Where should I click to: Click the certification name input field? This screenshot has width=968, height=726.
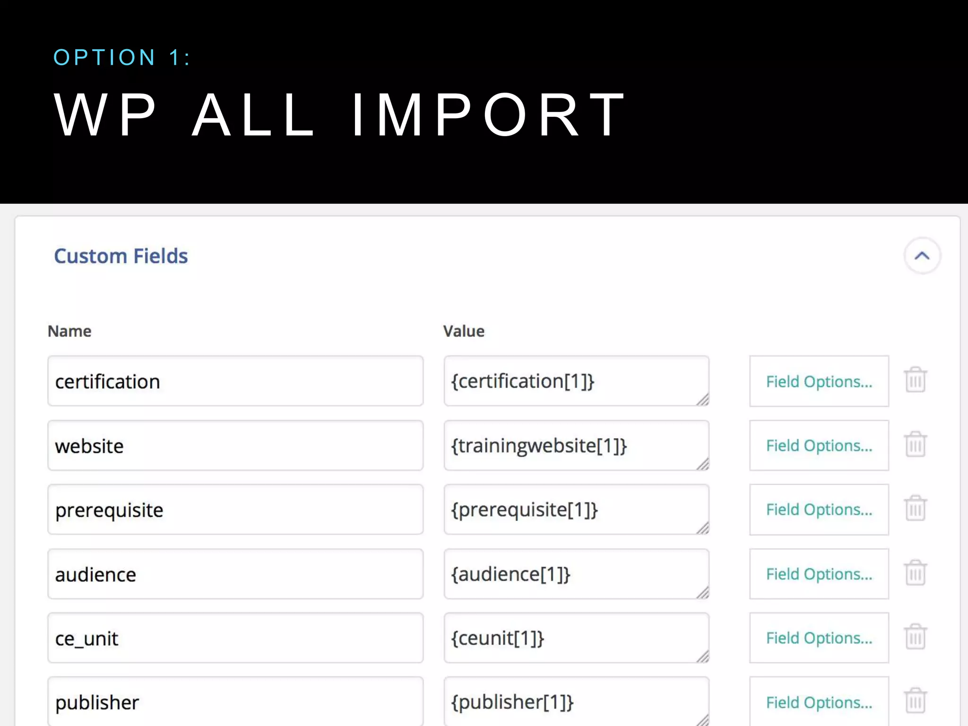coord(235,381)
